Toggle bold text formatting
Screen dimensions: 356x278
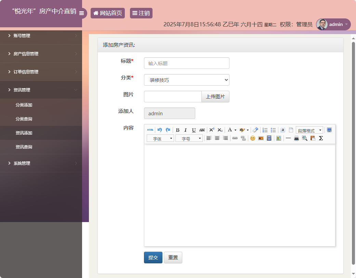(177, 130)
